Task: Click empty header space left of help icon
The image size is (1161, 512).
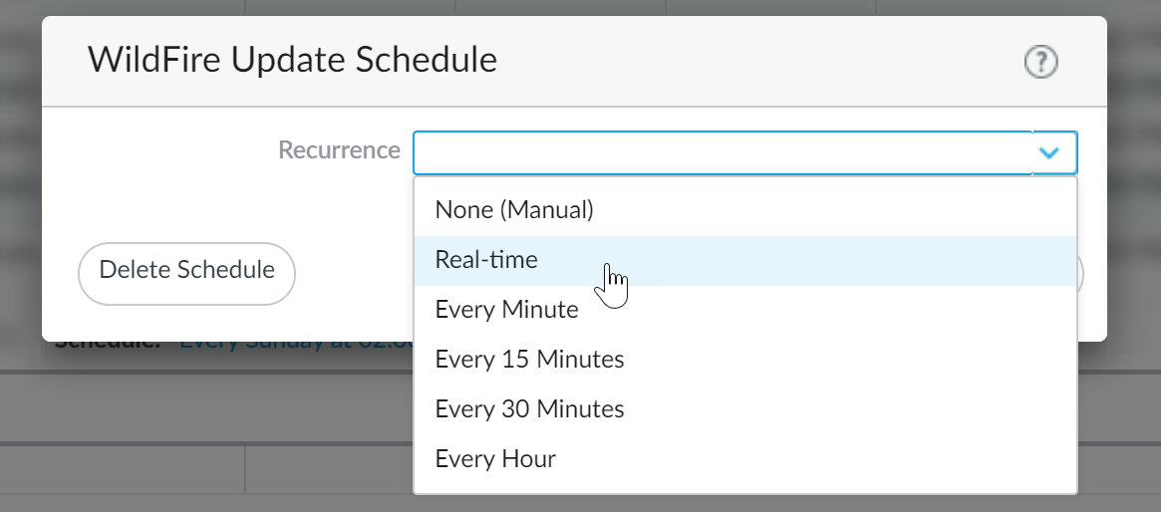Action: click(757, 62)
